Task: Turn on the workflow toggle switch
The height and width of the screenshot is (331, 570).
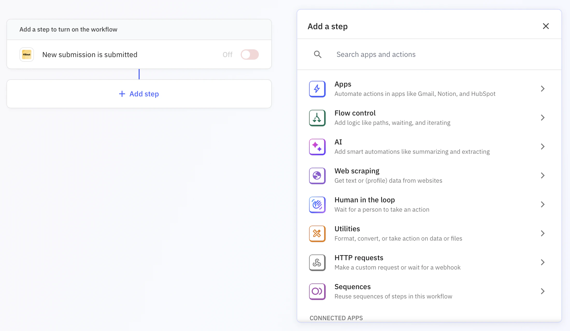Action: pyautogui.click(x=250, y=54)
